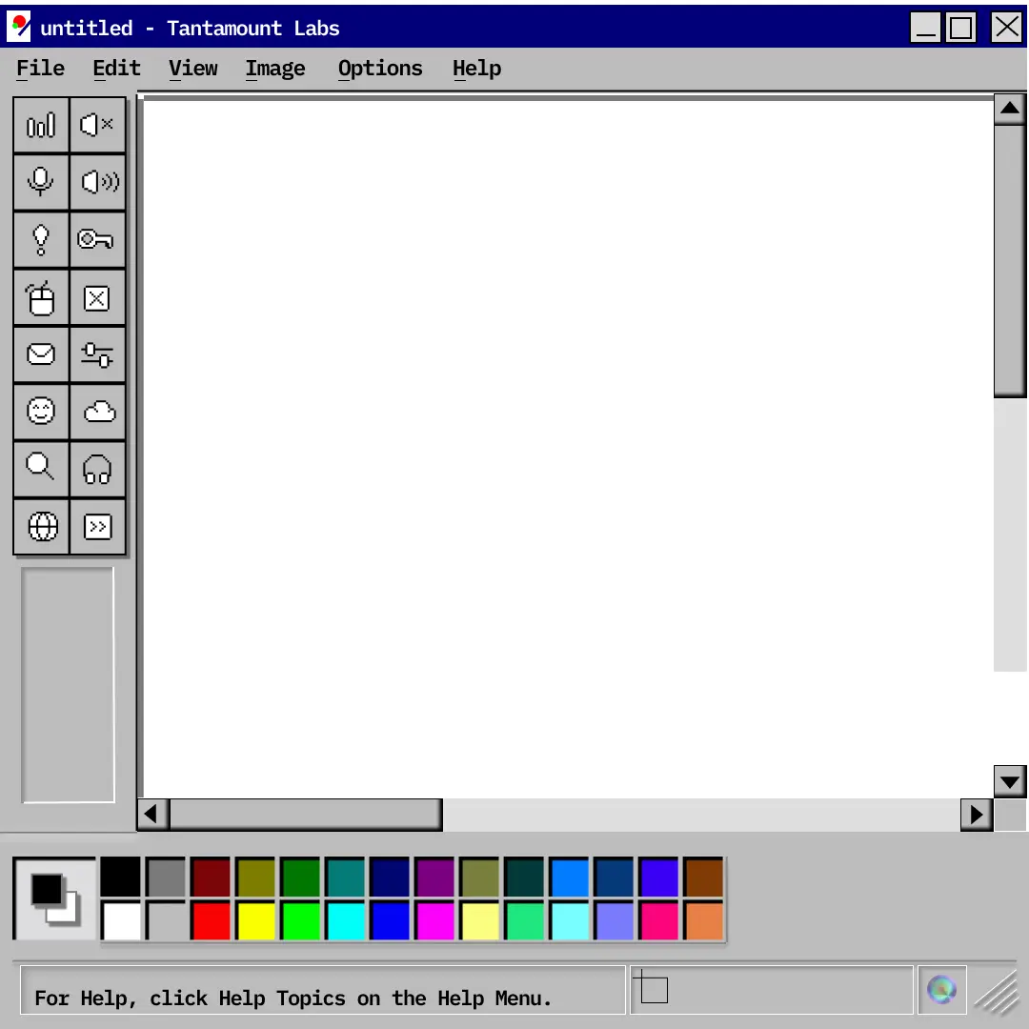The height and width of the screenshot is (1029, 1029).
Task: Pick the periwinkle lavender color swatch
Action: (615, 920)
